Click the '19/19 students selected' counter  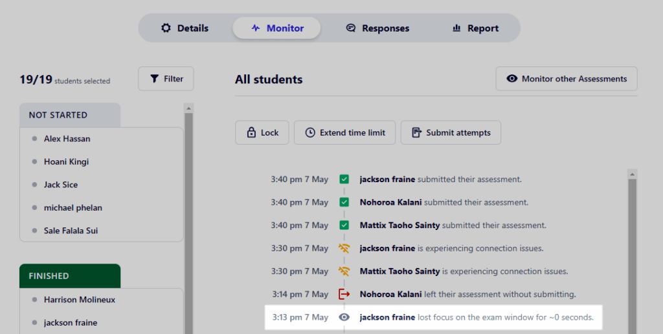(65, 79)
